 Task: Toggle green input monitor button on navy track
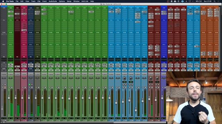pos(29,84)
